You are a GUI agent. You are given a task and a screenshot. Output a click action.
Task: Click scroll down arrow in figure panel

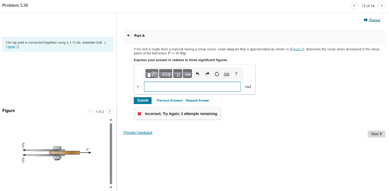coord(111,187)
